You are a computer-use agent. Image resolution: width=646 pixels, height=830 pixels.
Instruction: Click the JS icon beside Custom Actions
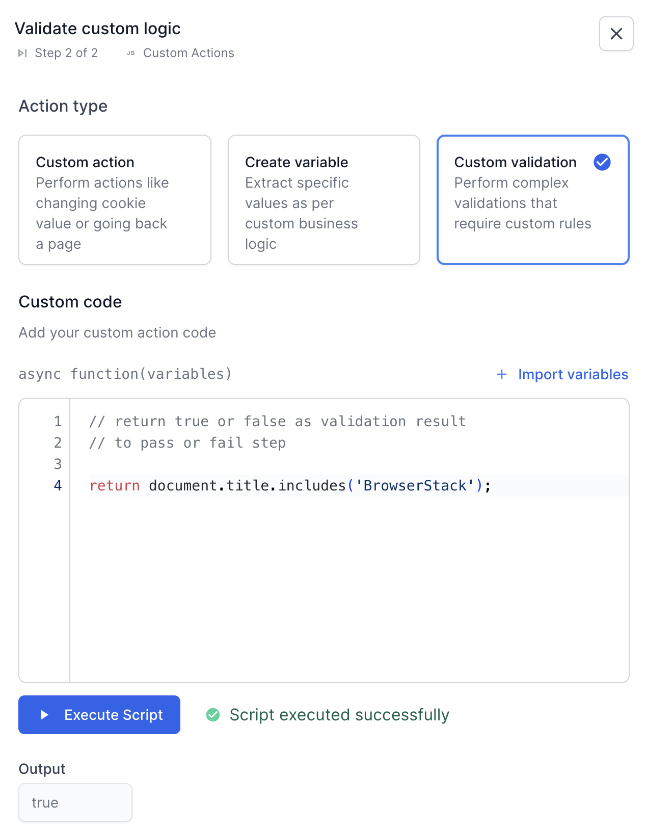click(x=131, y=53)
